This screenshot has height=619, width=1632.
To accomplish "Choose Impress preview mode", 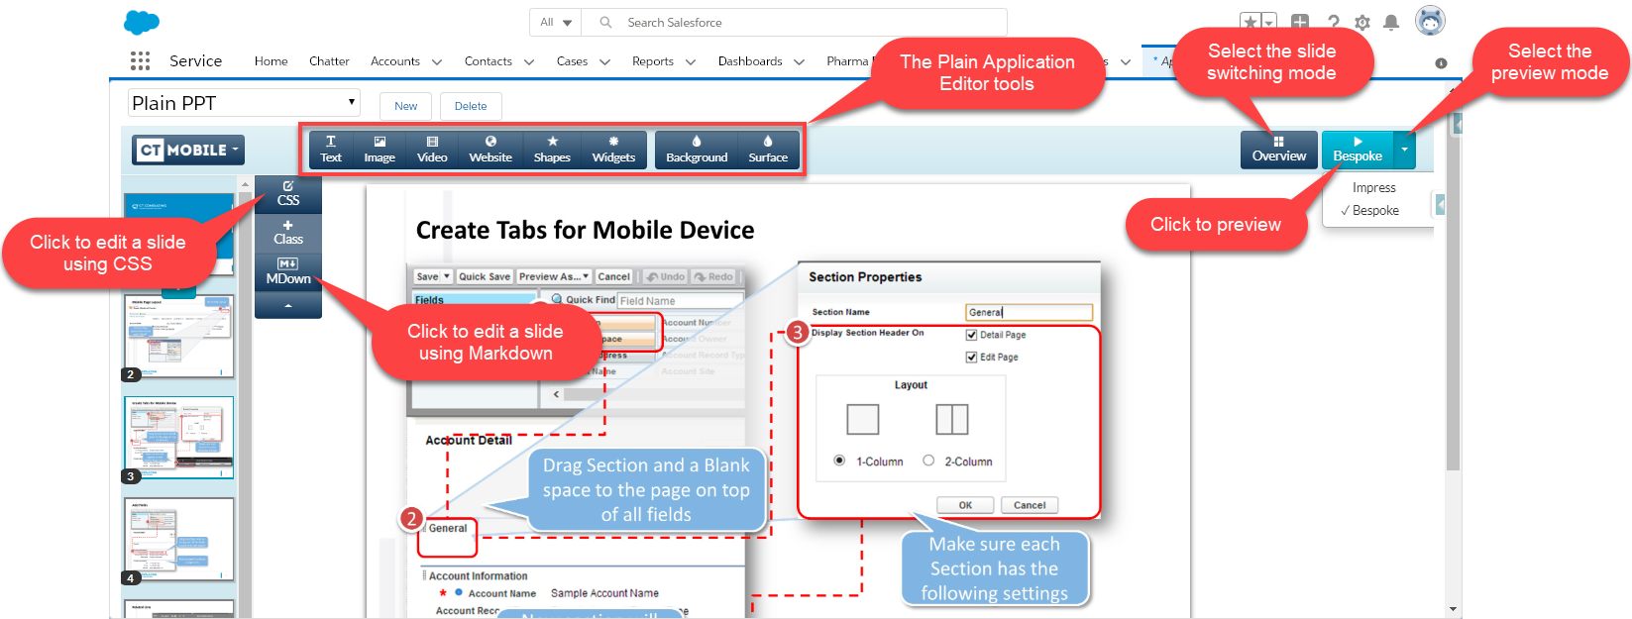I will (1373, 188).
